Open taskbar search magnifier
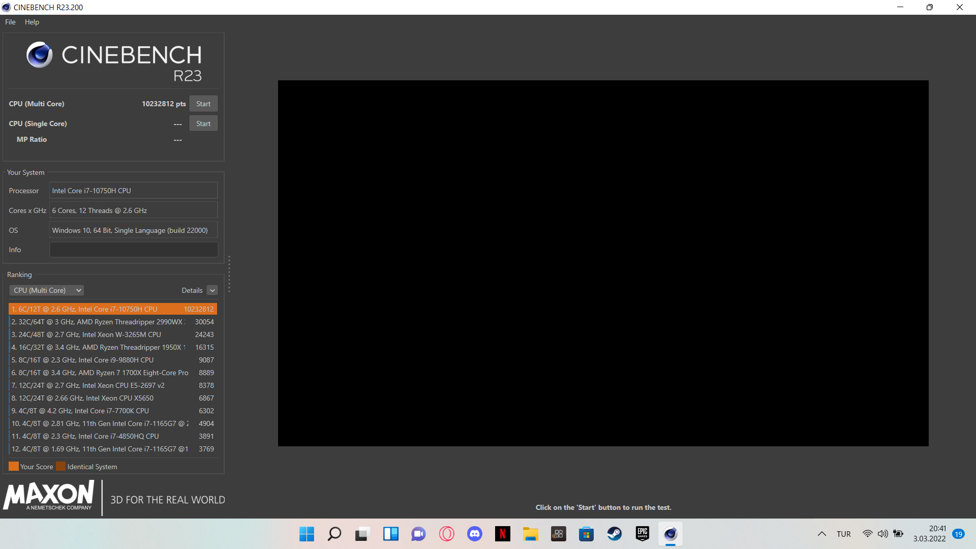976x549 pixels. click(x=334, y=534)
